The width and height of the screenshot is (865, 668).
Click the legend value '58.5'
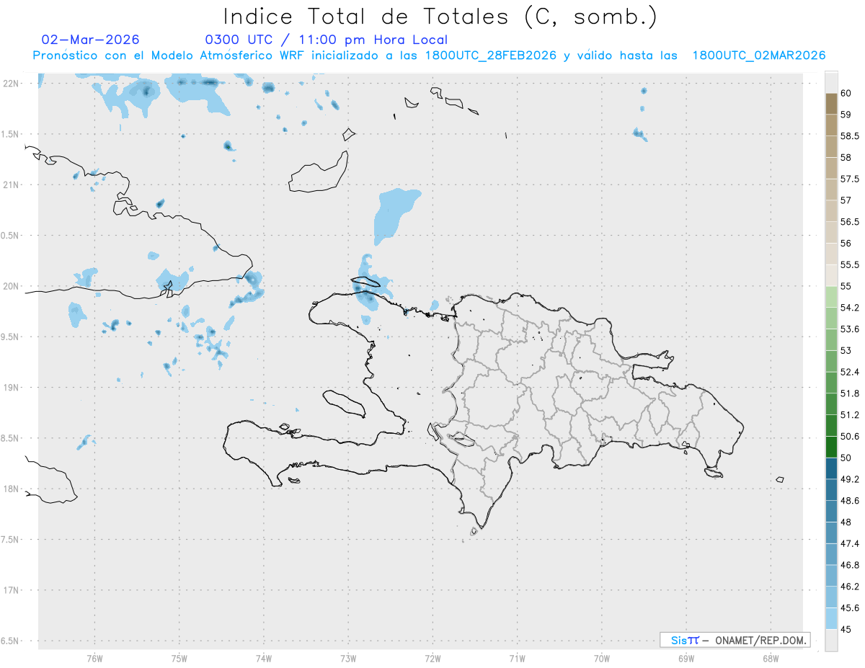[849, 135]
